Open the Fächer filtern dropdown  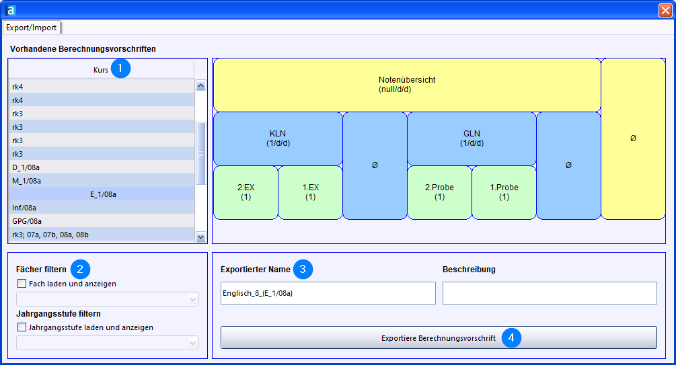[x=108, y=299]
